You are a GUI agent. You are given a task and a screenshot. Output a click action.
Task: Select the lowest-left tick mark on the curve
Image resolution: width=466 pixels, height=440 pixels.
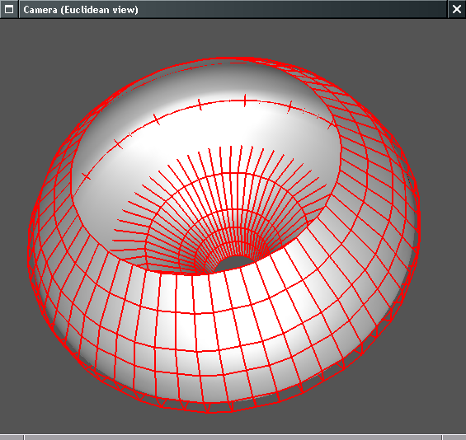point(86,176)
